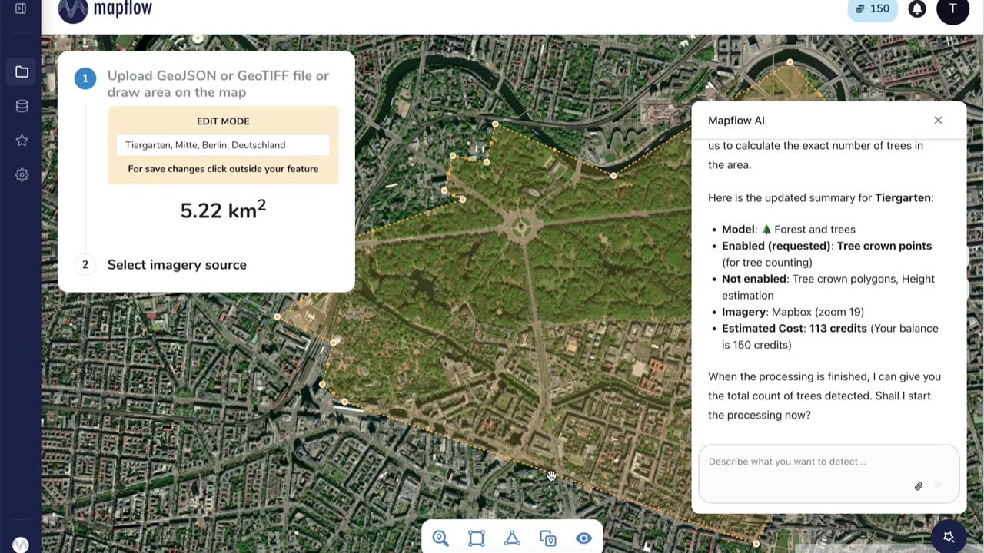Click the Mapflow logo
This screenshot has width=984, height=553.
[x=105, y=9]
